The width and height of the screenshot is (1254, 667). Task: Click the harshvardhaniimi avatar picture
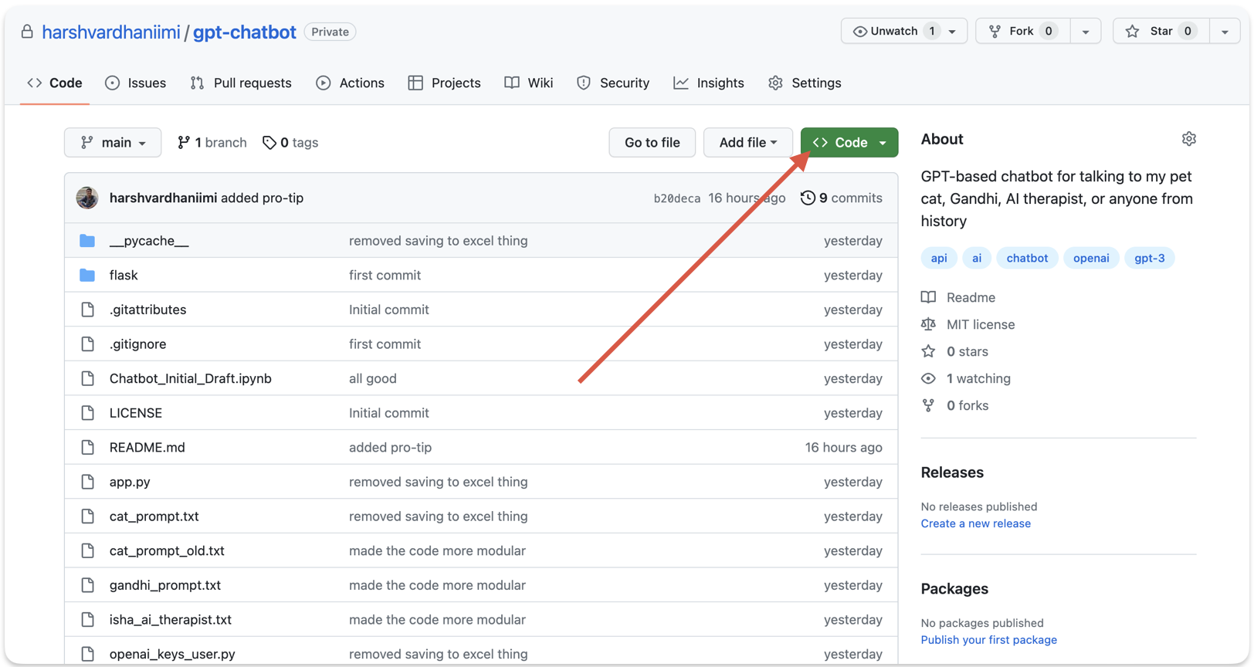point(87,198)
